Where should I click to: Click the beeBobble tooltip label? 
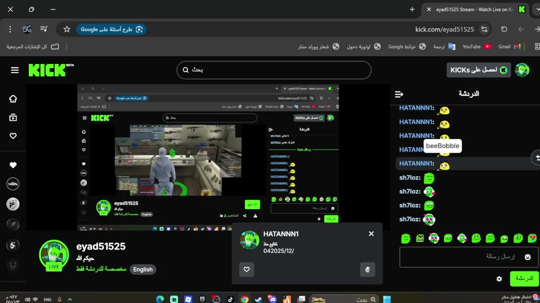[x=443, y=146]
